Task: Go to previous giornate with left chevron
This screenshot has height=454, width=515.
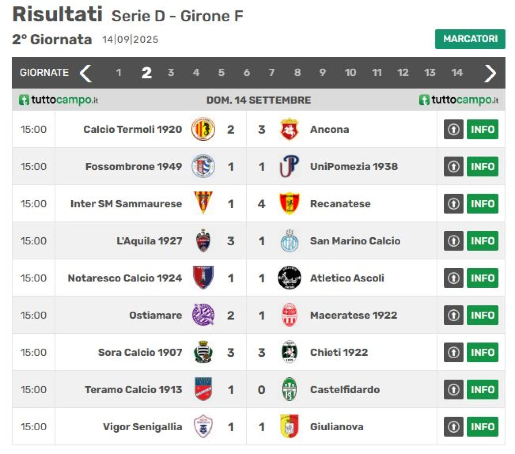Action: coord(85,73)
